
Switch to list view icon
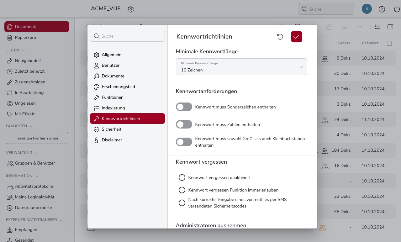377,27
